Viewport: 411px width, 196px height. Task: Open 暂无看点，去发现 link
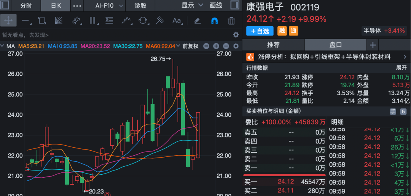(x=25, y=35)
